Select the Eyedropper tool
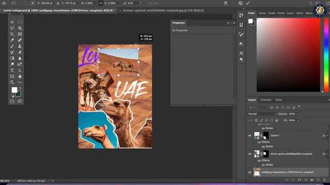330x185 pixels. coord(12,40)
